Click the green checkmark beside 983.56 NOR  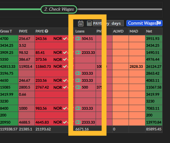click(65, 108)
